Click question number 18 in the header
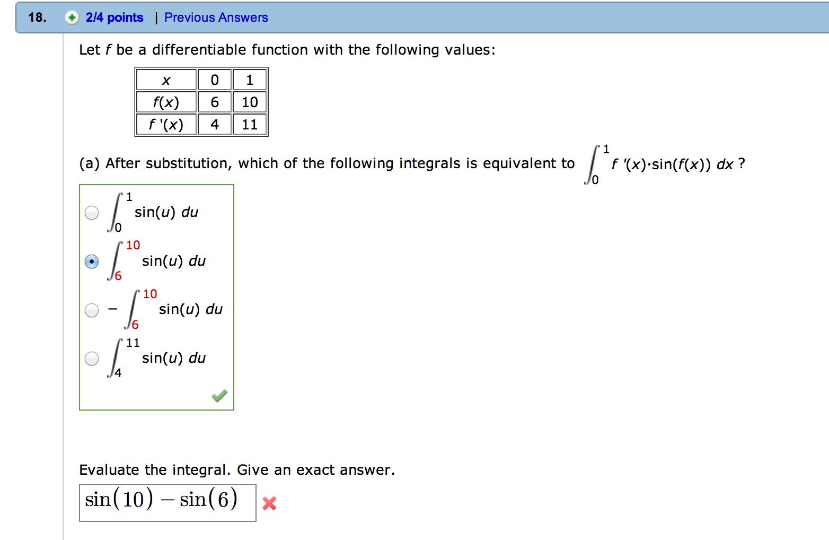The width and height of the screenshot is (829, 540). pyautogui.click(x=37, y=18)
